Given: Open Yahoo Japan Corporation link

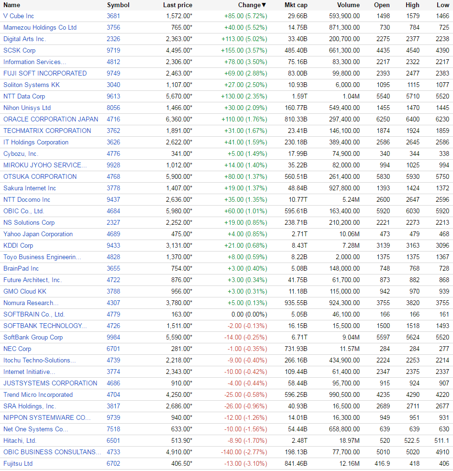Looking at the screenshot, I should (38, 234).
